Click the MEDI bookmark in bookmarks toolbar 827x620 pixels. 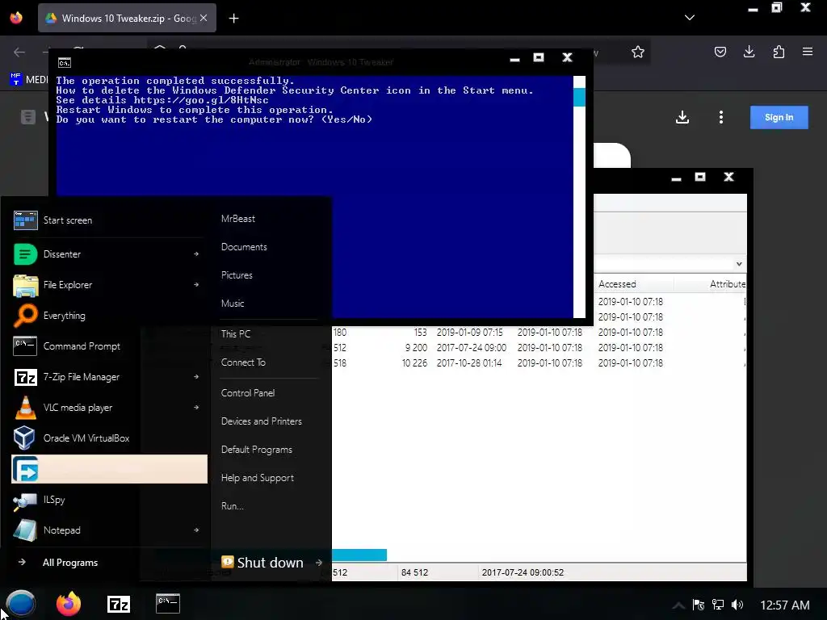29,79
